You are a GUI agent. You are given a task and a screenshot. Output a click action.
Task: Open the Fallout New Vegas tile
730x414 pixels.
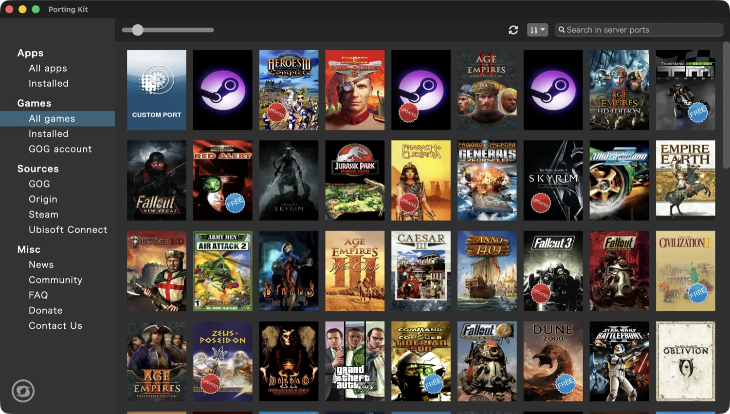(x=157, y=181)
